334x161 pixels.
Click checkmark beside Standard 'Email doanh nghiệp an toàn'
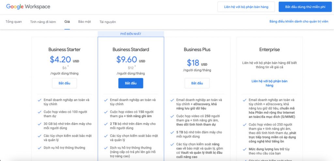click(106, 100)
